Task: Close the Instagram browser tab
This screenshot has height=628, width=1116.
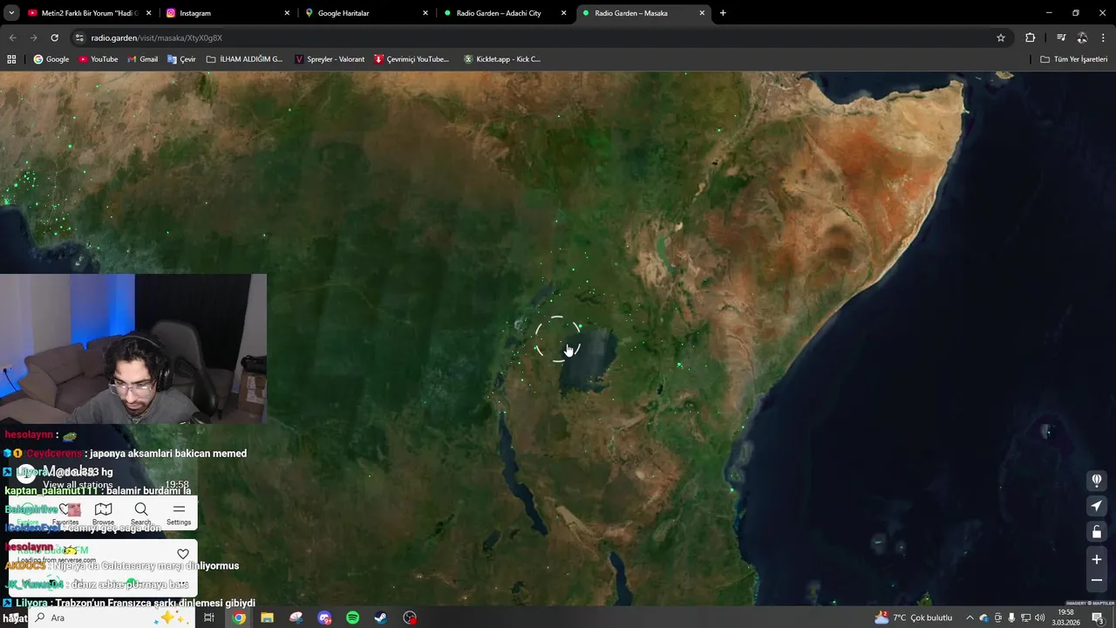Action: point(287,13)
